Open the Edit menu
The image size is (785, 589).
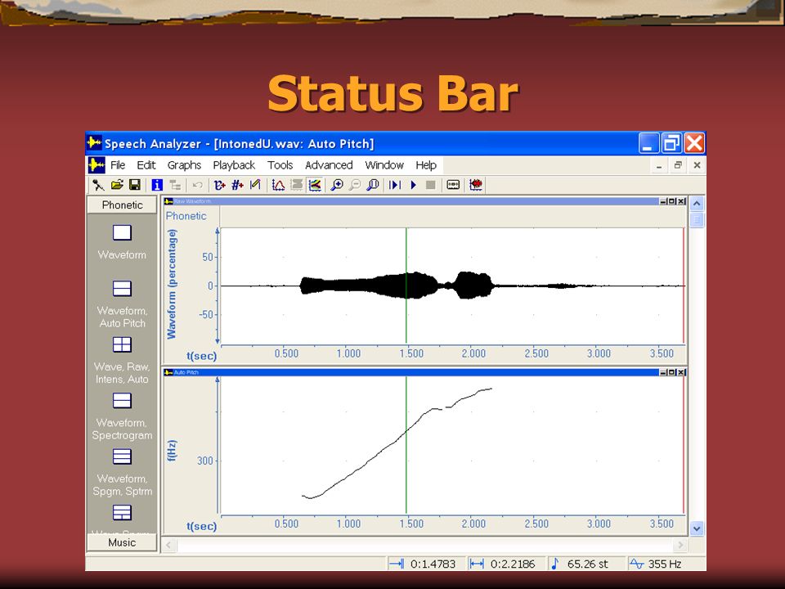146,165
